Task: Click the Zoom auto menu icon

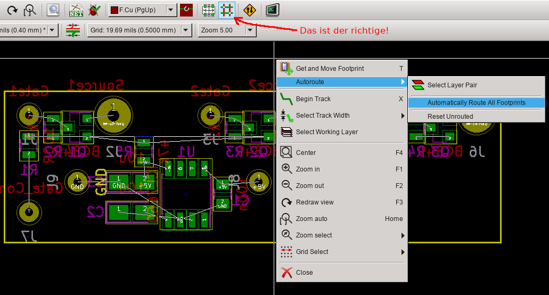Action: tap(286, 219)
